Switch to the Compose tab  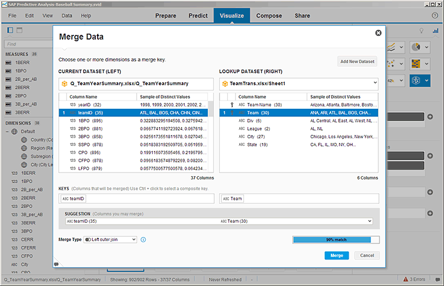(269, 16)
